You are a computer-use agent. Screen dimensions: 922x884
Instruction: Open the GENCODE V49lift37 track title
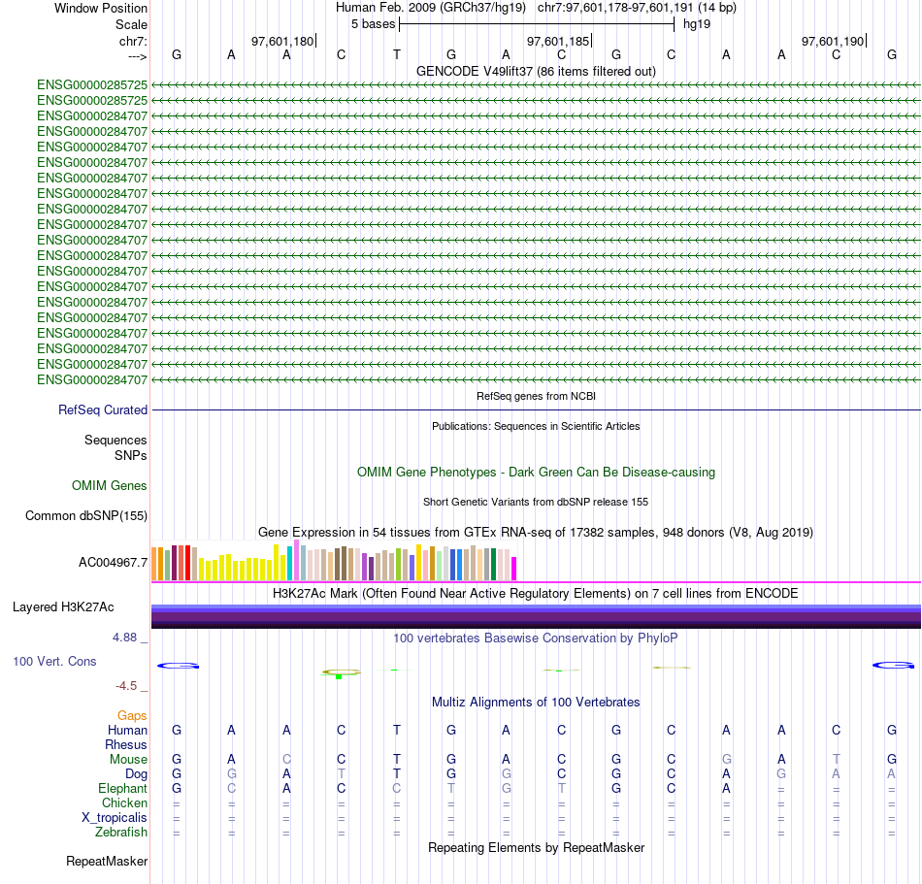536,71
